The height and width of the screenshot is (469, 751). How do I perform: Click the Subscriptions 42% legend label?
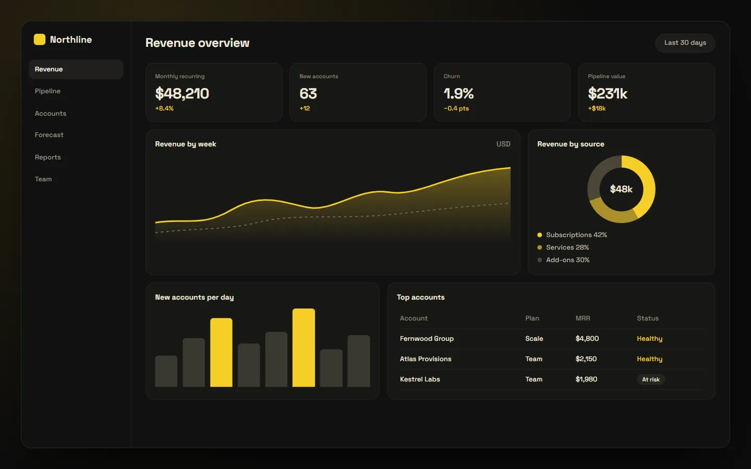[x=576, y=235]
